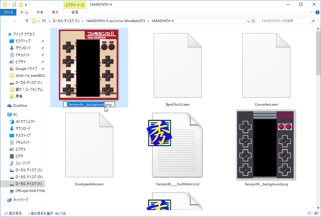Open the Explorer help question mark icon
Screen dimensions: 321x217
tap(318, 12)
